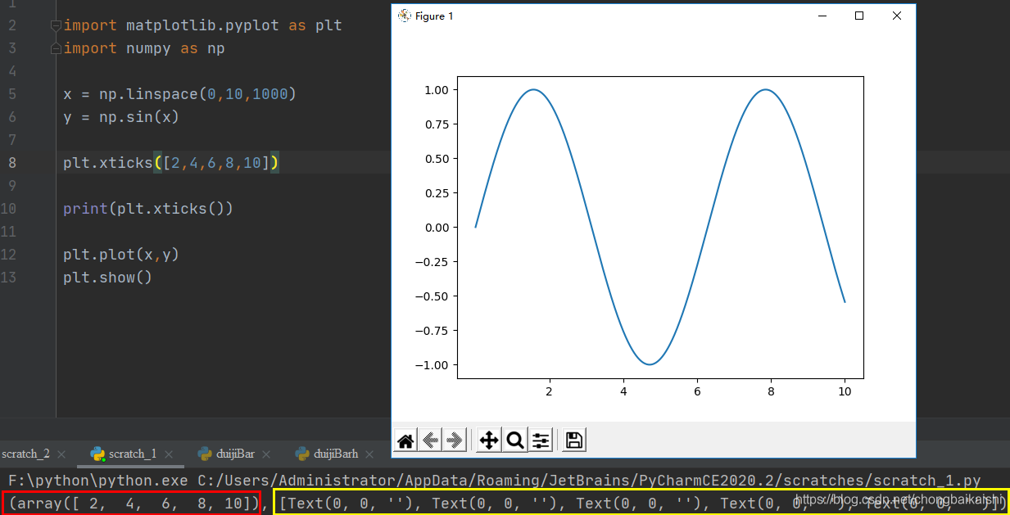Activate the Zoom to rectangle magnifier
This screenshot has width=1010, height=515.
click(x=515, y=440)
